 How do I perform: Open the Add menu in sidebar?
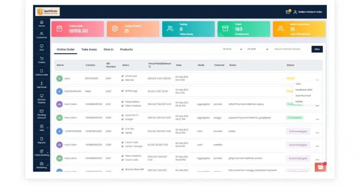pyautogui.click(x=42, y=128)
